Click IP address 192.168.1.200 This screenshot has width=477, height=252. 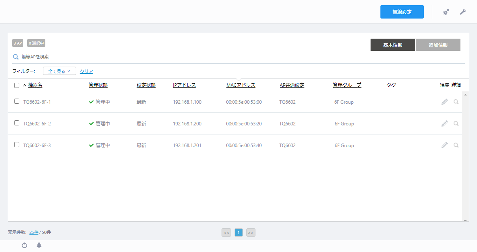click(187, 123)
